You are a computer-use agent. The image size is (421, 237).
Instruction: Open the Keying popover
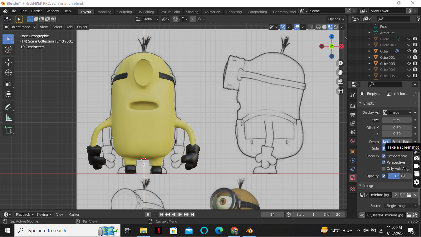[44, 214]
